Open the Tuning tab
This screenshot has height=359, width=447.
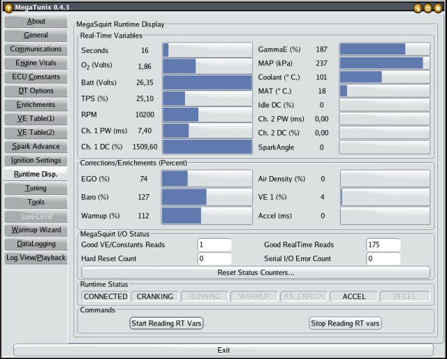[x=36, y=188]
